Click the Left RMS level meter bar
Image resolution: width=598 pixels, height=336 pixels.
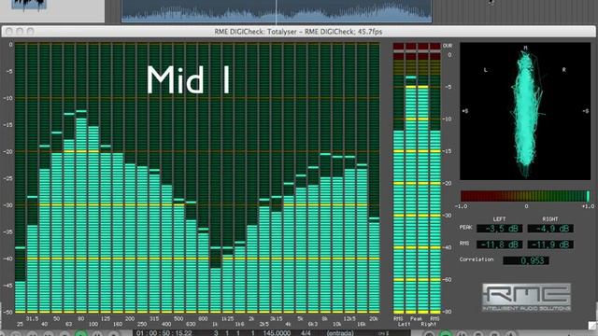pos(398,221)
